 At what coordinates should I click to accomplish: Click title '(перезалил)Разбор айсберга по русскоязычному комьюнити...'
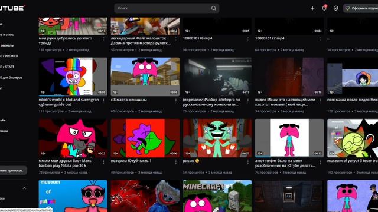211,102
